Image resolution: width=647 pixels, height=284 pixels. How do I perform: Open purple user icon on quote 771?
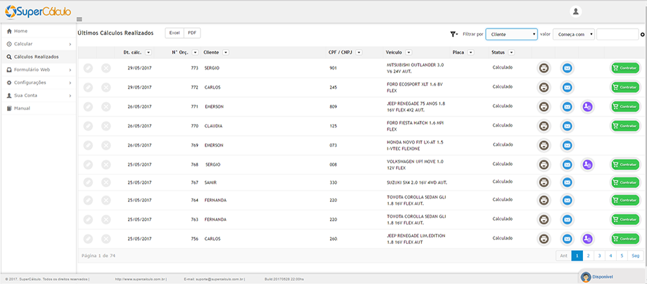point(587,107)
